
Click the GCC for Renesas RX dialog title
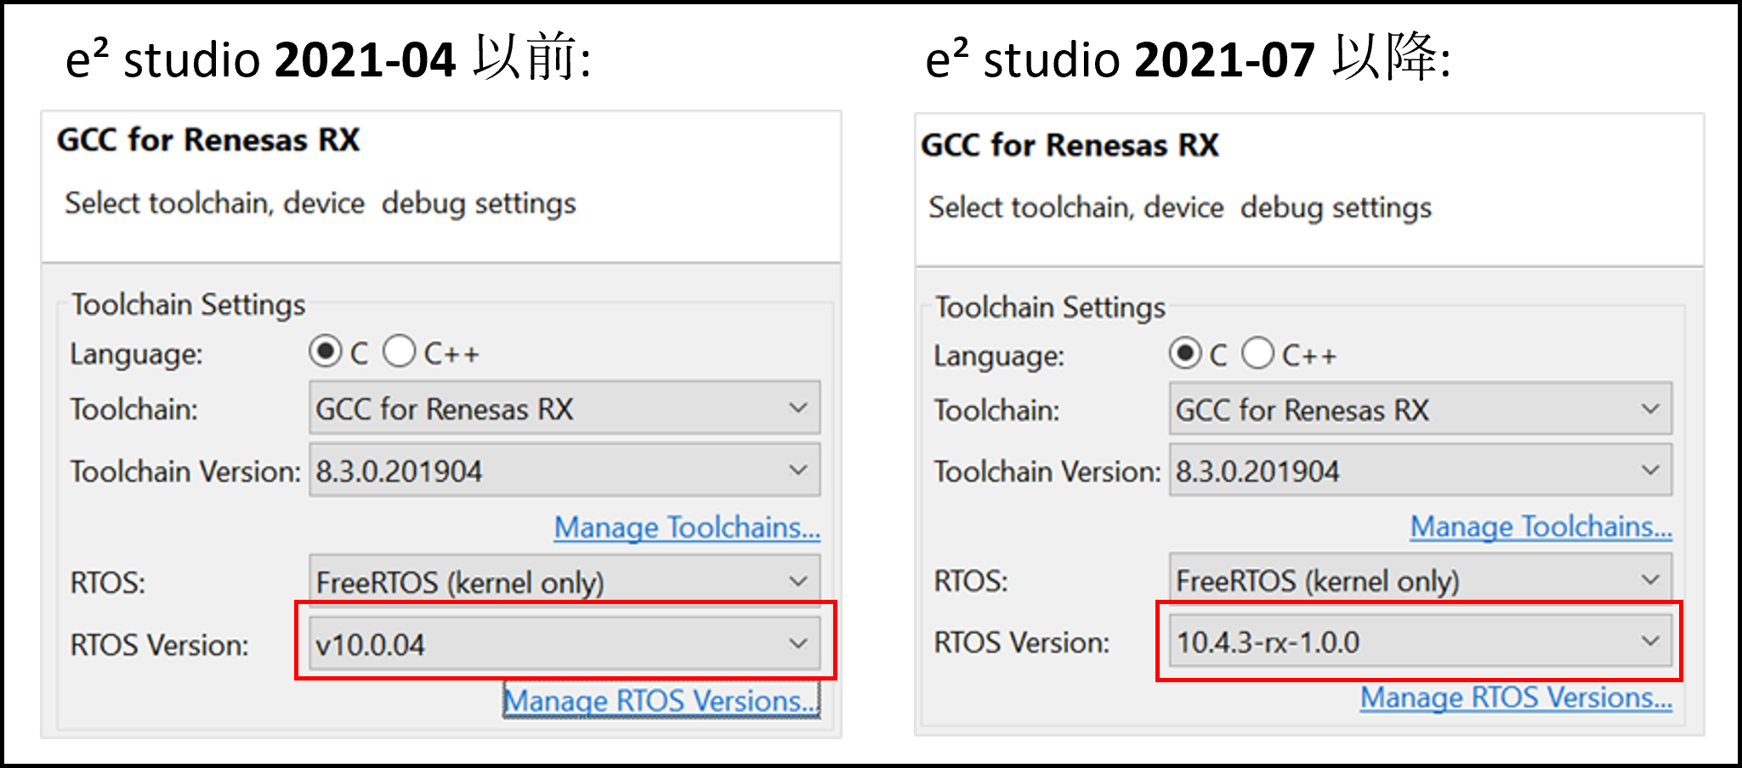click(207, 140)
